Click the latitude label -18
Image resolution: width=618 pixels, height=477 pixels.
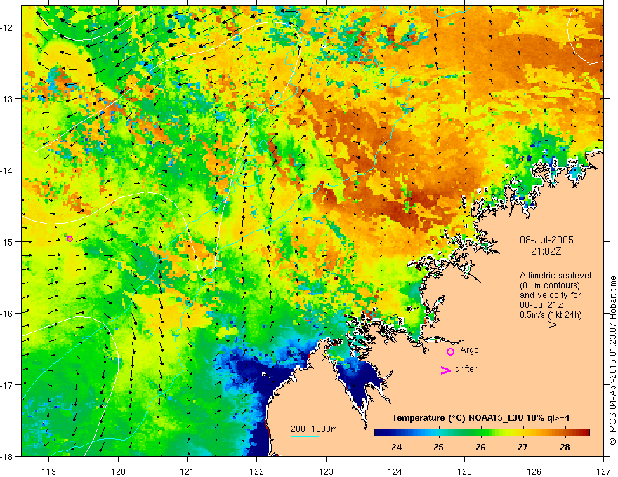[x=7, y=456]
